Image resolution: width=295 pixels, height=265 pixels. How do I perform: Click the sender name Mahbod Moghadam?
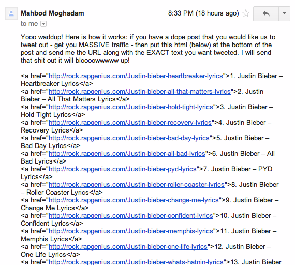pyautogui.click(x=52, y=13)
